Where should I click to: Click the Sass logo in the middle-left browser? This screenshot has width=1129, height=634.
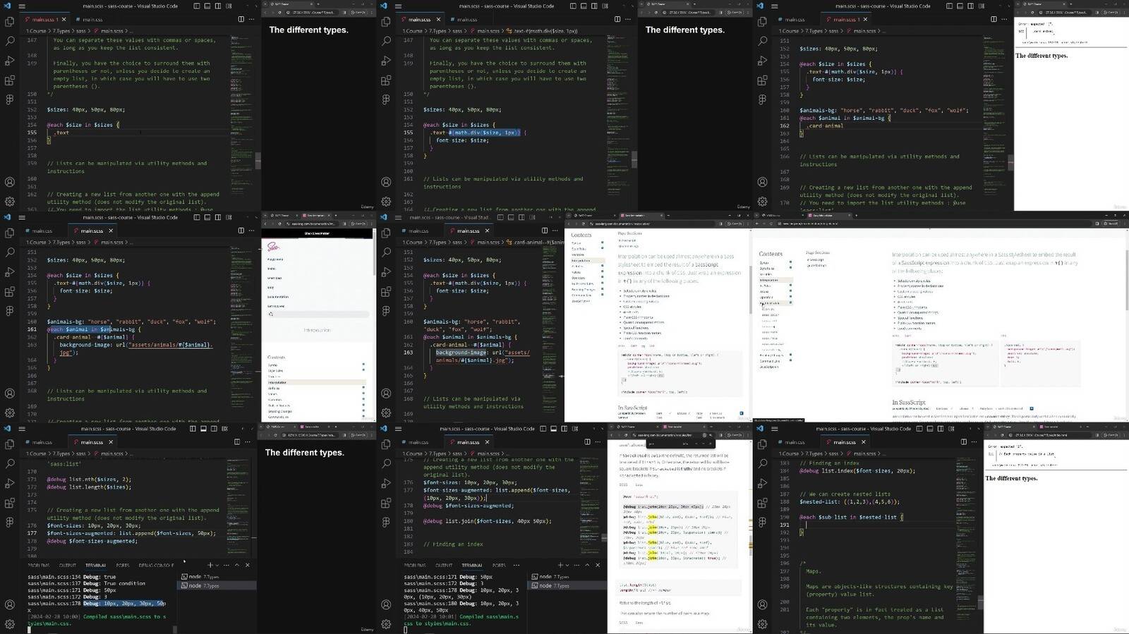(x=274, y=247)
